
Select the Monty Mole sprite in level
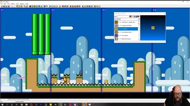click(64, 80)
